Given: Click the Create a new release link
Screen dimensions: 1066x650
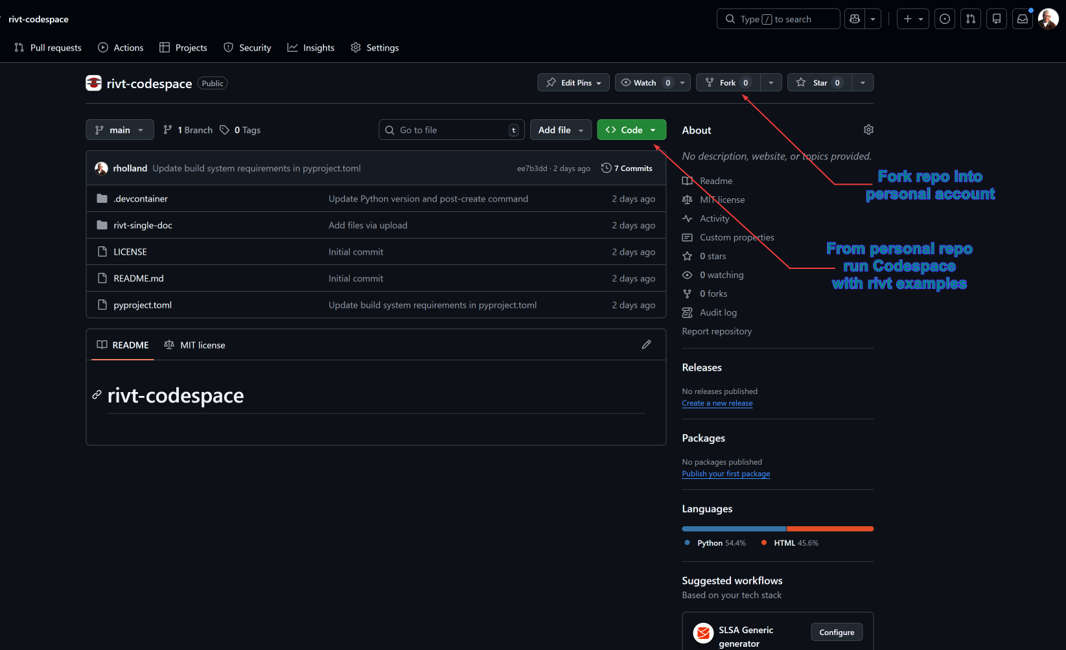Looking at the screenshot, I should 717,403.
